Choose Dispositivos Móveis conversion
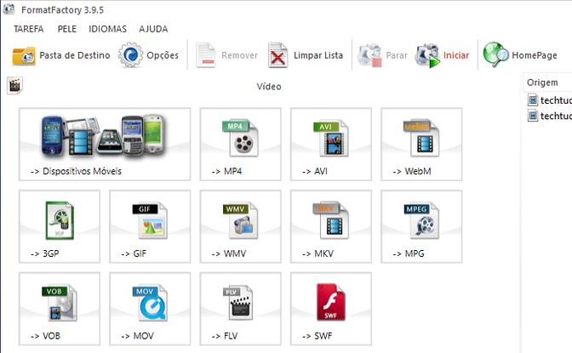The height and width of the screenshot is (353, 572). [x=105, y=144]
